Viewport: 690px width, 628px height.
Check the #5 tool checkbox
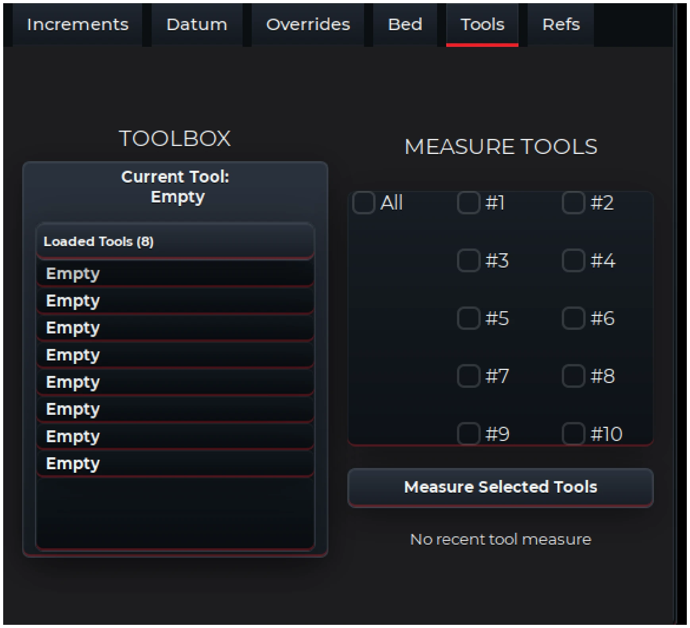coord(468,318)
